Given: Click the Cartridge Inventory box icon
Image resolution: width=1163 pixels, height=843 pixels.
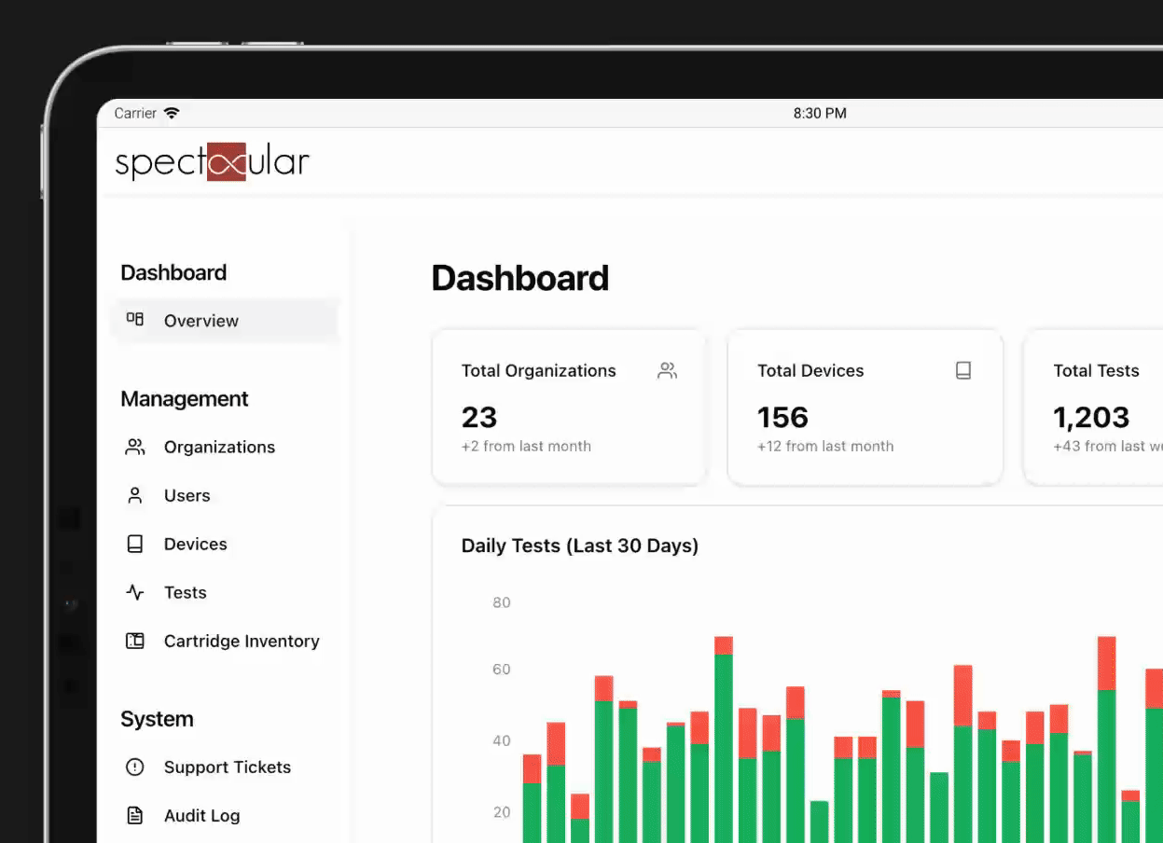Looking at the screenshot, I should (136, 641).
